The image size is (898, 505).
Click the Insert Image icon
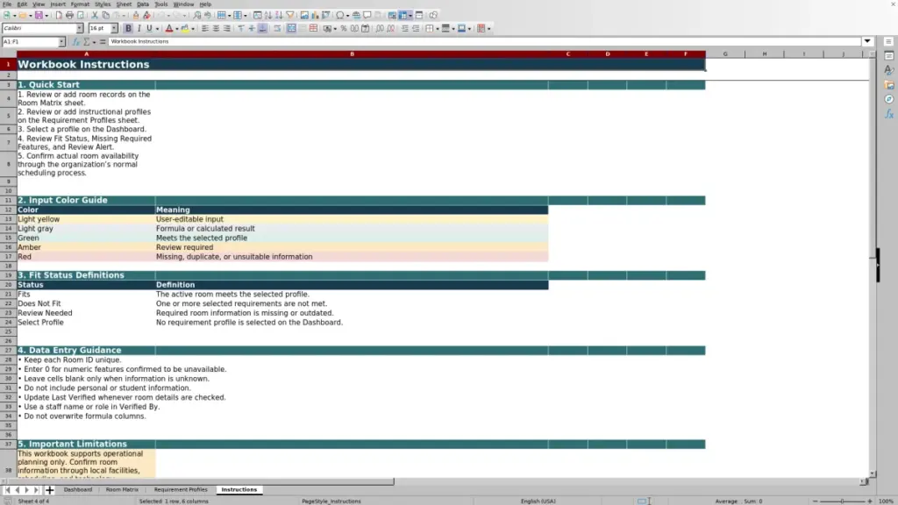tap(304, 15)
